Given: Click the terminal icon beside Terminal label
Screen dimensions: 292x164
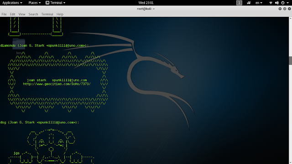Looking at the screenshot, I should coord(47,3).
